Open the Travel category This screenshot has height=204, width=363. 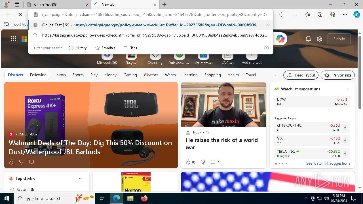click(x=251, y=75)
